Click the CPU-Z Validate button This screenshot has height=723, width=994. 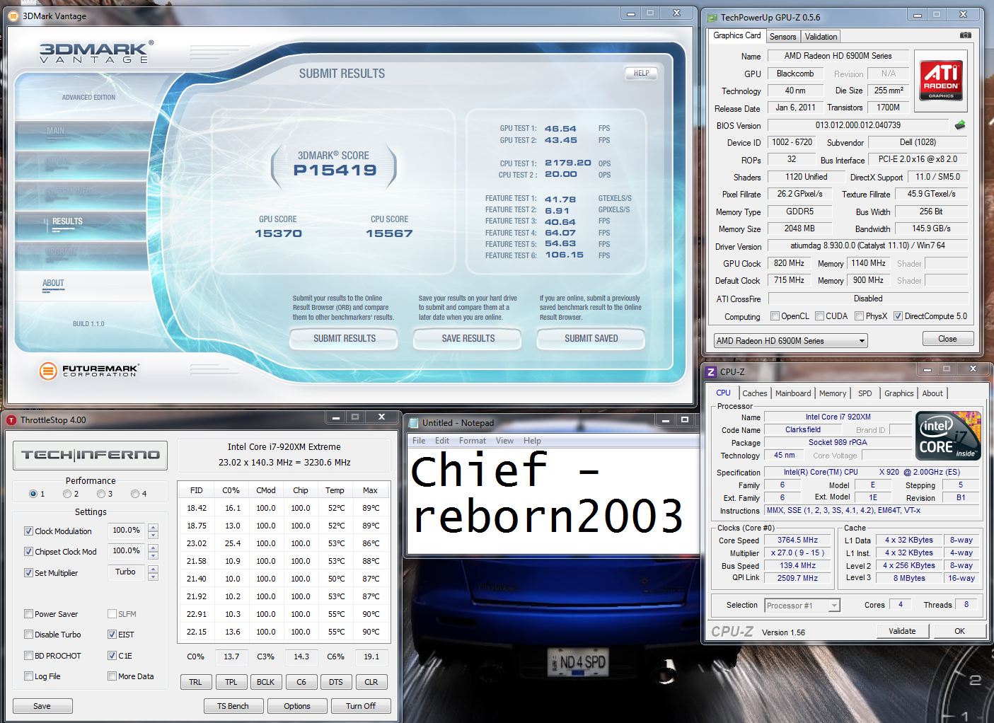pos(902,631)
